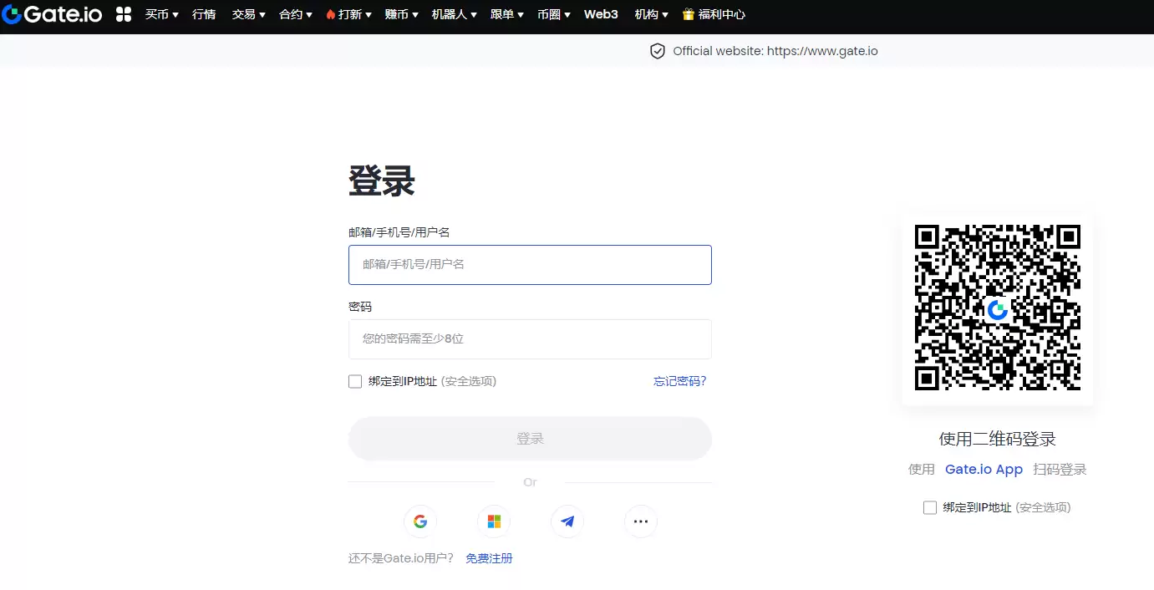
Task: Sign in with the Google icon
Action: [420, 521]
